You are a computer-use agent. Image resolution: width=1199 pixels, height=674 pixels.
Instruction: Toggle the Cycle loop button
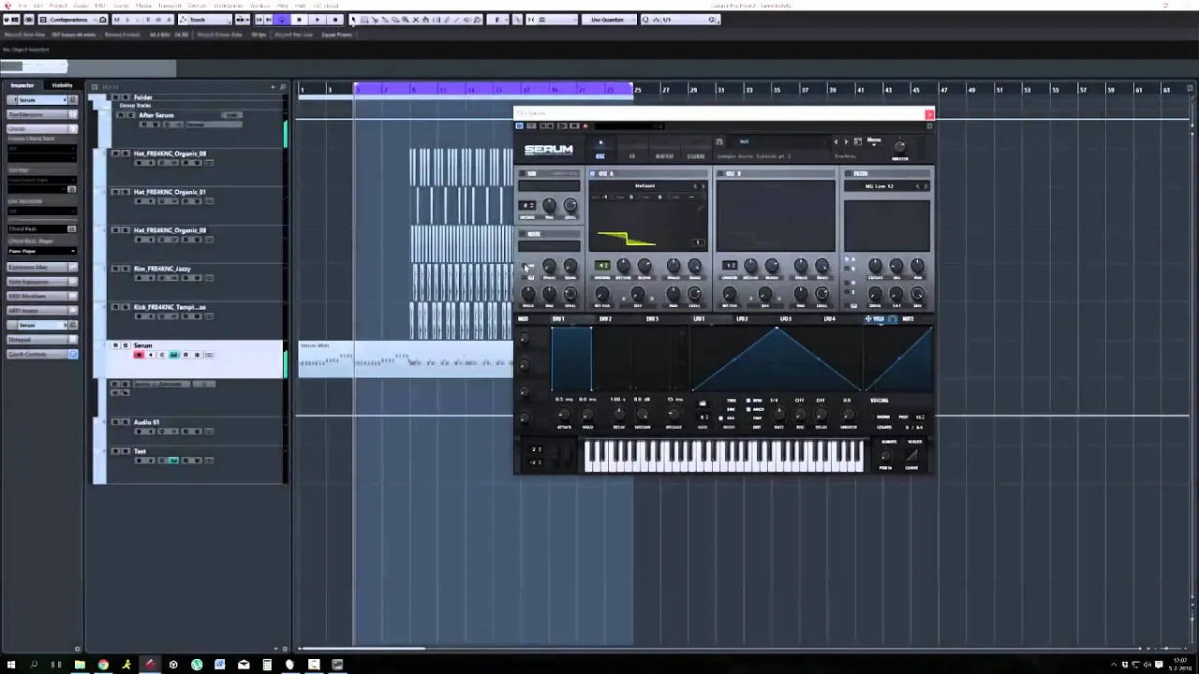(282, 20)
